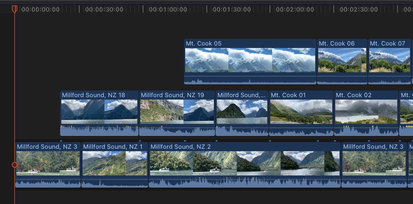Select the Millford Sound, NZ 2 clip
This screenshot has width=413, height=204.
click(244, 163)
